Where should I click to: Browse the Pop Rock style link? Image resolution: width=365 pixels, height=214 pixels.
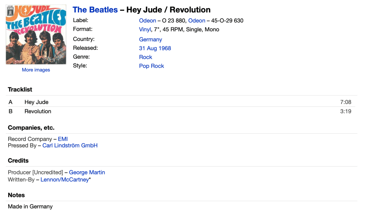152,66
